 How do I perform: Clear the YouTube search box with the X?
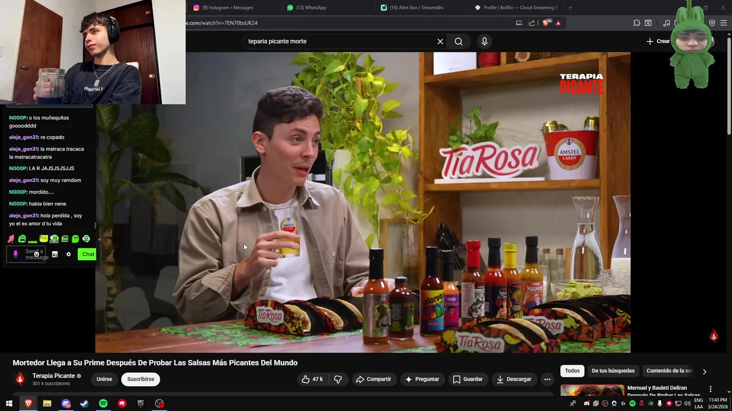coord(440,41)
